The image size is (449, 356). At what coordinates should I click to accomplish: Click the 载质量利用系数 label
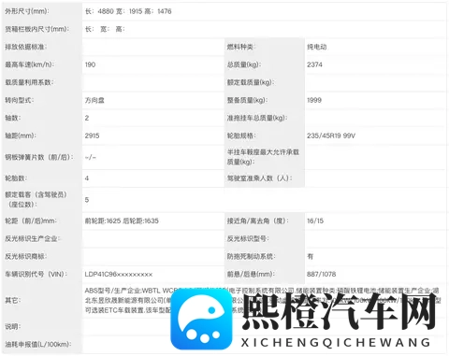pos(29,82)
